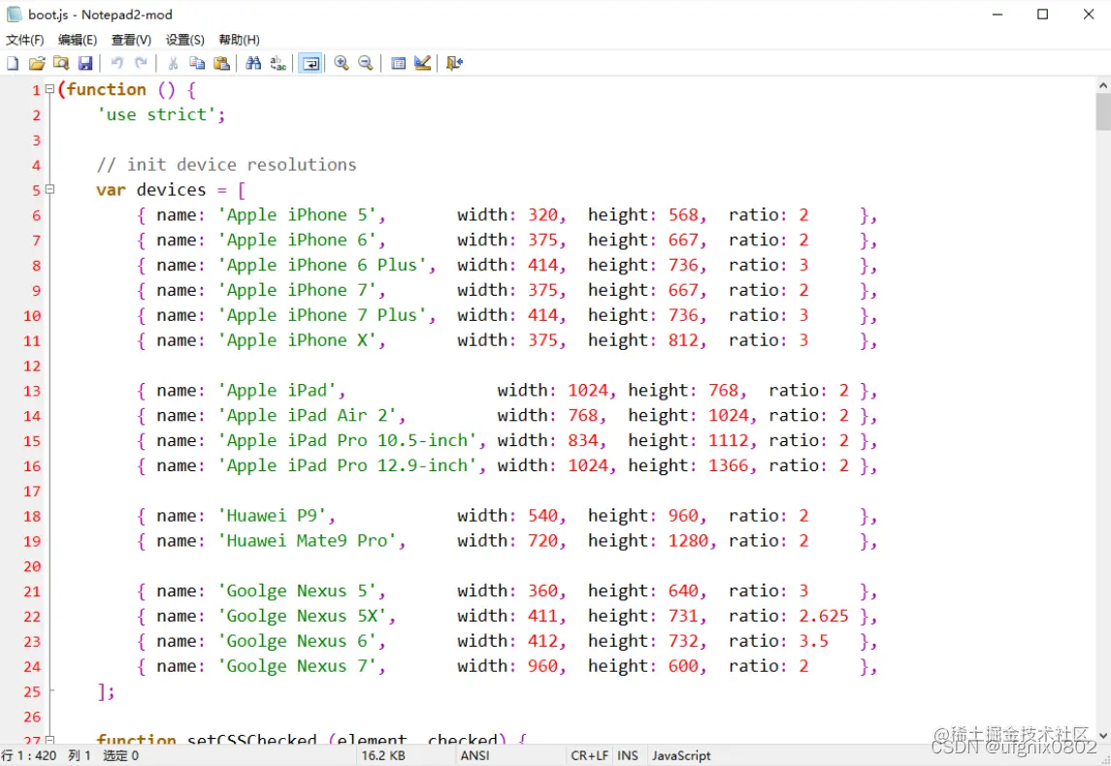
Task: Click the 'Huawei Mate9 Pro' string
Action: click(308, 541)
